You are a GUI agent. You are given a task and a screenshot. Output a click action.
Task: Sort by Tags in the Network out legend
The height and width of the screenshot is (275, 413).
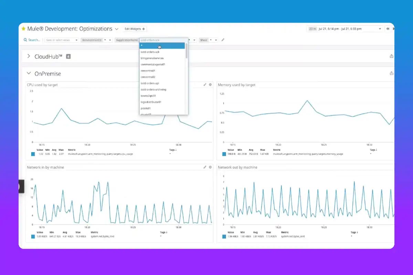[354, 232]
